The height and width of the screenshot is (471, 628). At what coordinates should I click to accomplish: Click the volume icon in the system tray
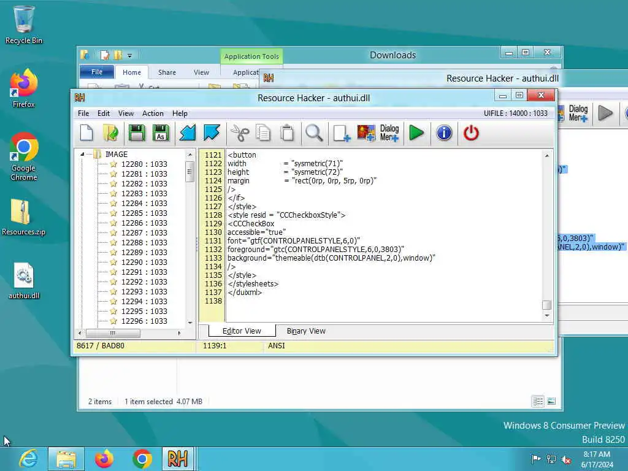[566, 459]
